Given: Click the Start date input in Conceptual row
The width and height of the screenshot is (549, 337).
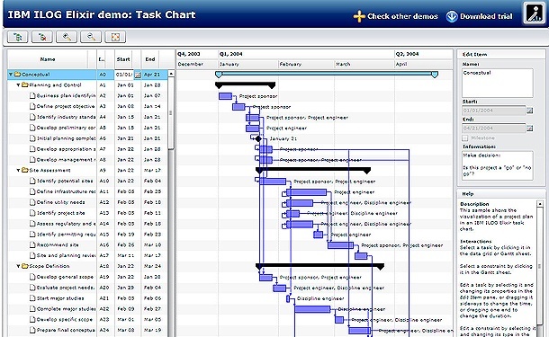Looking at the screenshot, I should pos(124,75).
